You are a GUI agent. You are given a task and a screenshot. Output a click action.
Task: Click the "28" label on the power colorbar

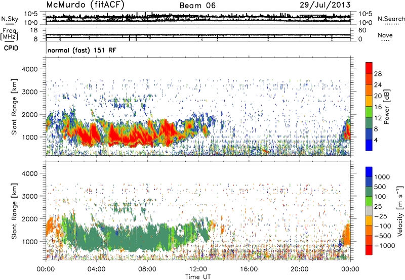(378, 74)
